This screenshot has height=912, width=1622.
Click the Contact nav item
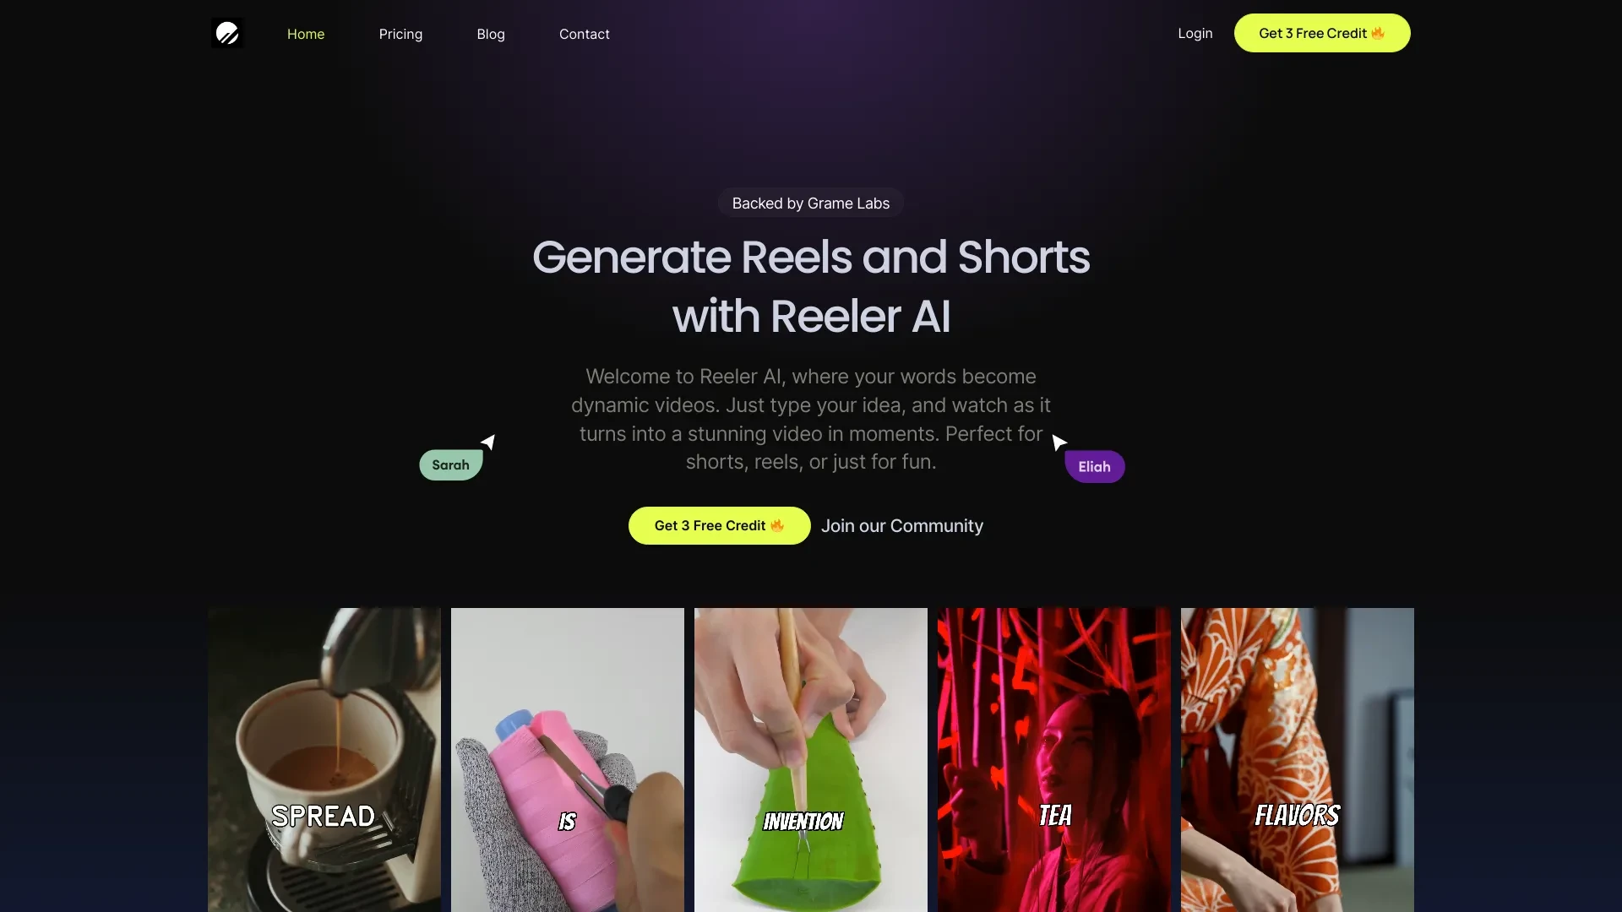point(584,32)
